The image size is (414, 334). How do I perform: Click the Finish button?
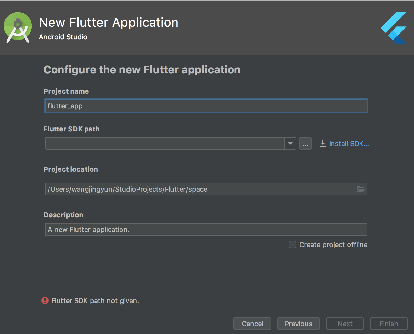[389, 324]
